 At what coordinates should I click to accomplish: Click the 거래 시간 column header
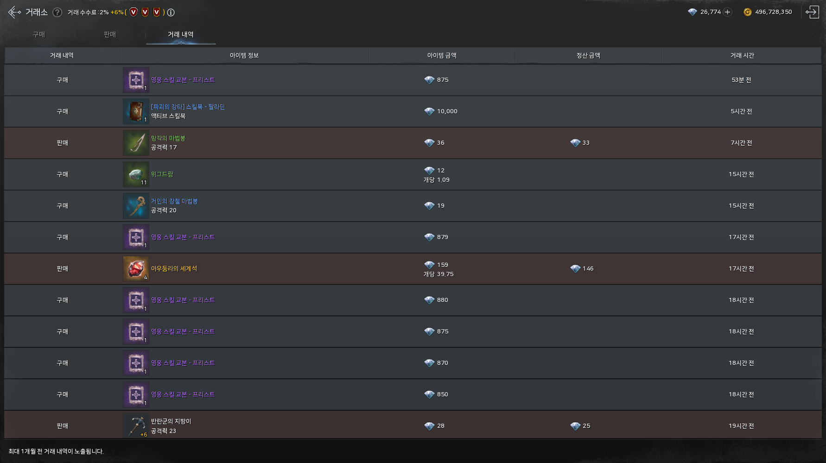742,56
